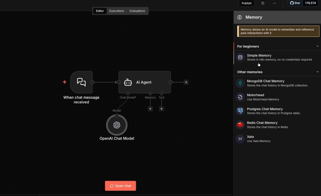This screenshot has width=321, height=196.
Task: Click the Xata butterfly icon
Action: [x=240, y=139]
